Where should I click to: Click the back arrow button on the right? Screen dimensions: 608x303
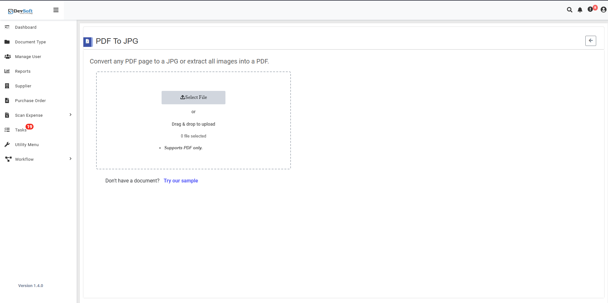[x=590, y=41]
